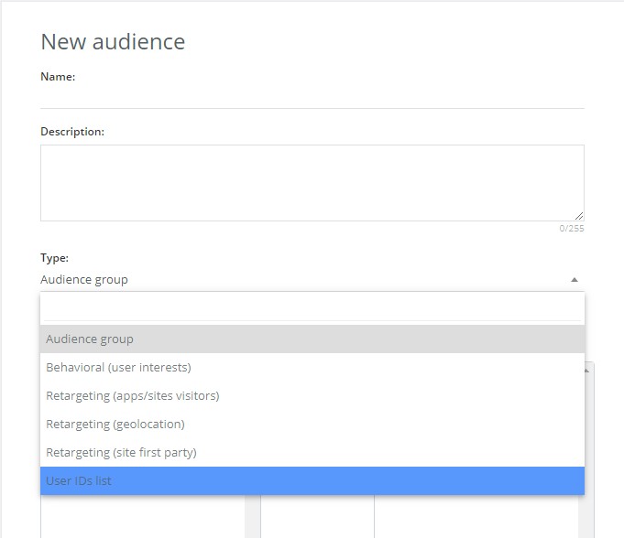
Task: Click the Description field label
Action: [72, 132]
